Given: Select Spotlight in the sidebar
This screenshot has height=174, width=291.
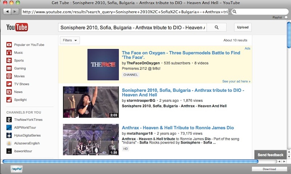Looking at the screenshot, I should 20,100.
